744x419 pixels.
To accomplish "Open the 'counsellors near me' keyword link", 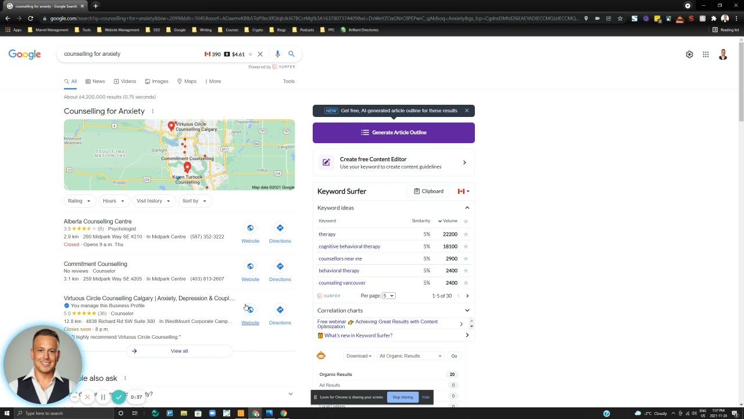I will [x=340, y=258].
